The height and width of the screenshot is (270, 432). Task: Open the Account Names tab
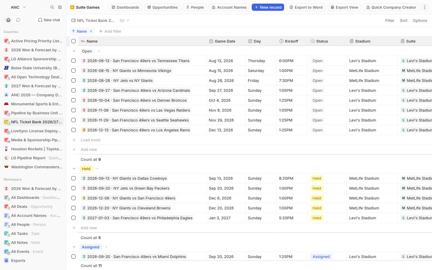[229, 7]
